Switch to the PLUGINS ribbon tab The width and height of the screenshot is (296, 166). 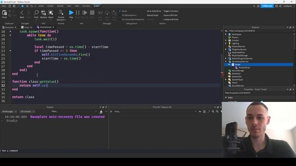pyautogui.click(x=86, y=6)
